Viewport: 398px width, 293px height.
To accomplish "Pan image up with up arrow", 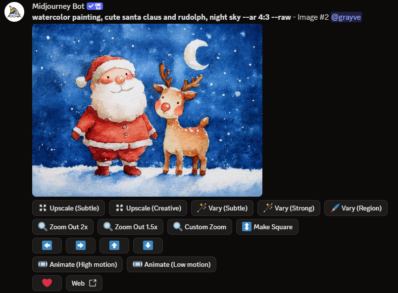I will pyautogui.click(x=114, y=246).
